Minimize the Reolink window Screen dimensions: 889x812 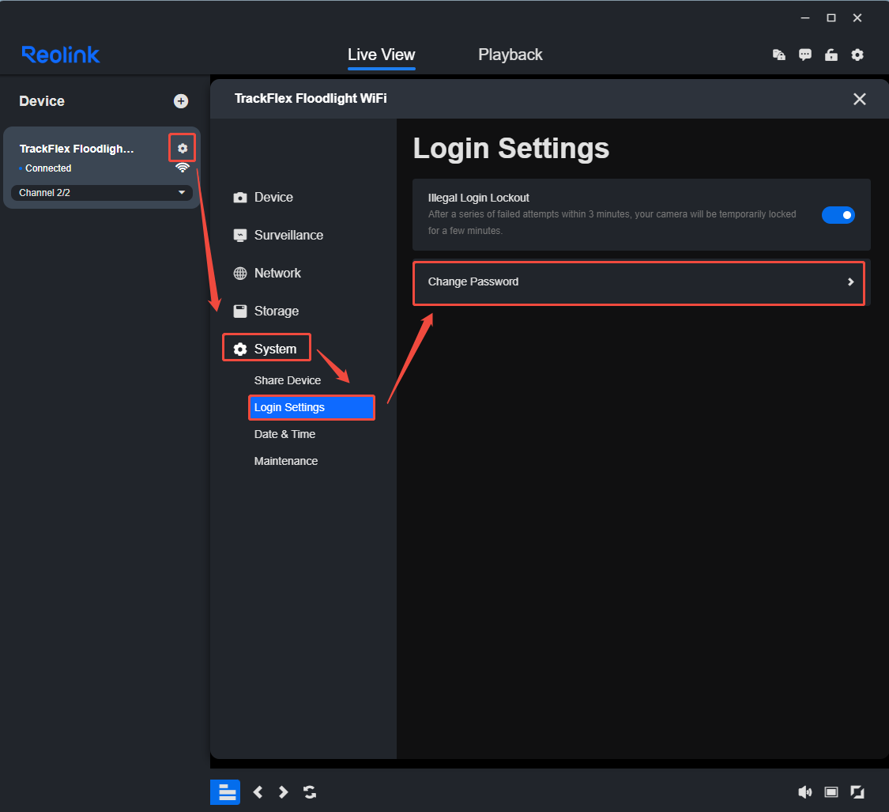(805, 18)
